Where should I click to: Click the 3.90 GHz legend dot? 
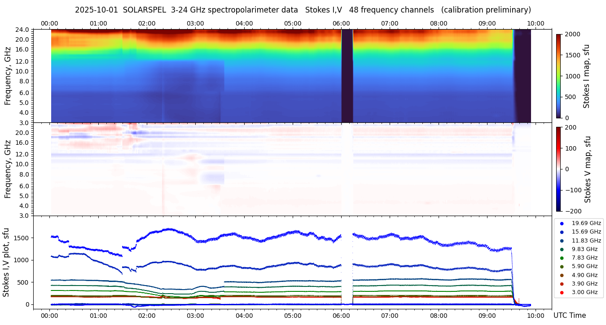(562, 284)
